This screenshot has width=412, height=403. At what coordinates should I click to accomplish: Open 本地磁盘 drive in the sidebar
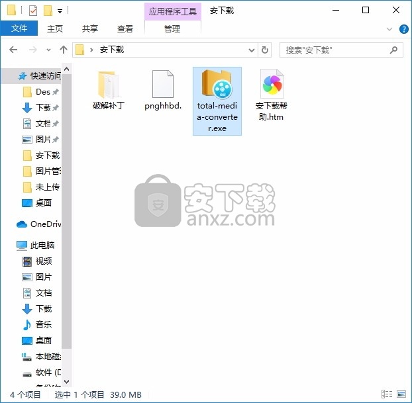click(x=42, y=357)
